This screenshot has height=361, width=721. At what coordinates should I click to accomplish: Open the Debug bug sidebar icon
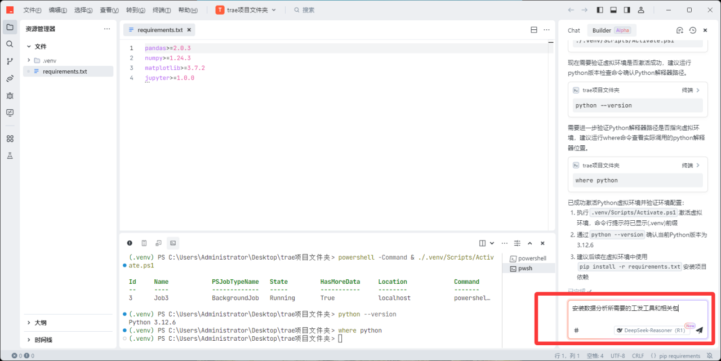pyautogui.click(x=10, y=96)
